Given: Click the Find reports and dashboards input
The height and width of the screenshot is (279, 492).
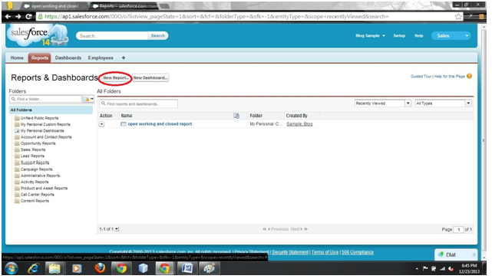Looking at the screenshot, I should pyautogui.click(x=138, y=103).
